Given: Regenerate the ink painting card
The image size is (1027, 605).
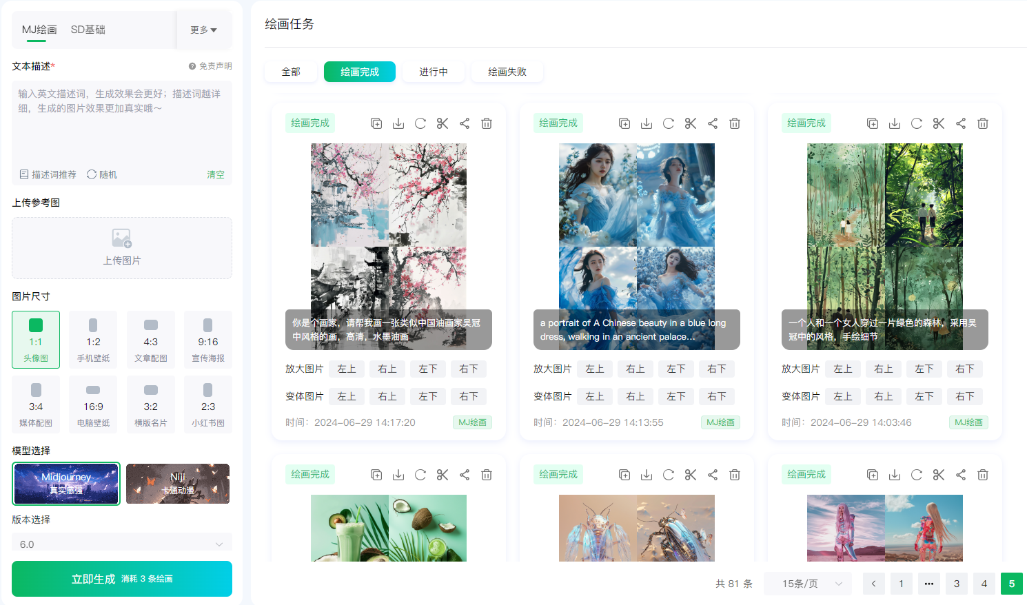Looking at the screenshot, I should coord(420,123).
